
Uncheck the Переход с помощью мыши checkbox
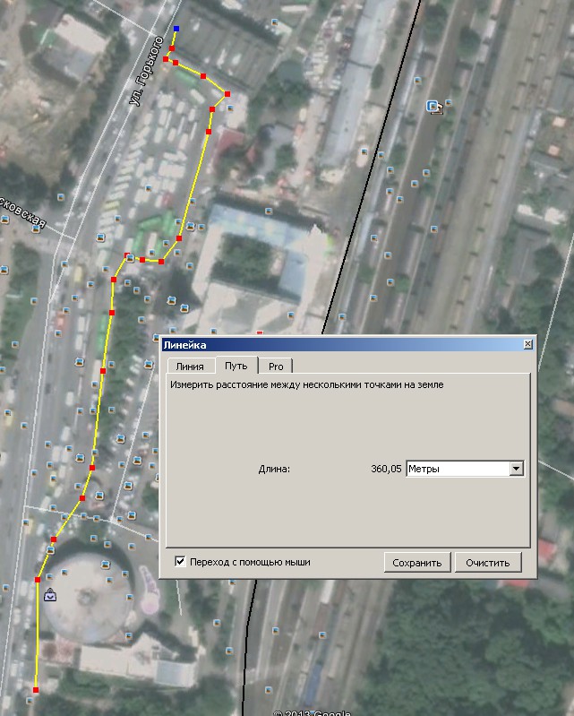point(182,562)
